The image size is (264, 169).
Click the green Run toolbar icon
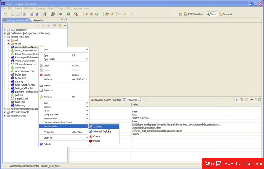pos(68,14)
